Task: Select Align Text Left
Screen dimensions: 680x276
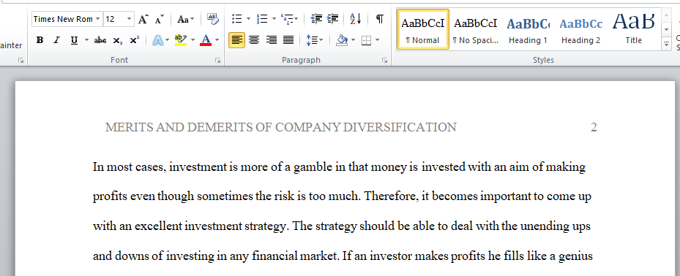Action: pos(236,40)
